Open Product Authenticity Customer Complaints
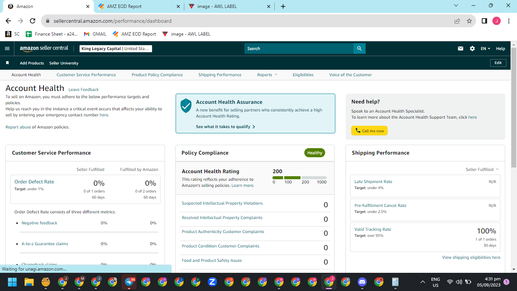Image resolution: width=517 pixels, height=291 pixels. (x=223, y=232)
